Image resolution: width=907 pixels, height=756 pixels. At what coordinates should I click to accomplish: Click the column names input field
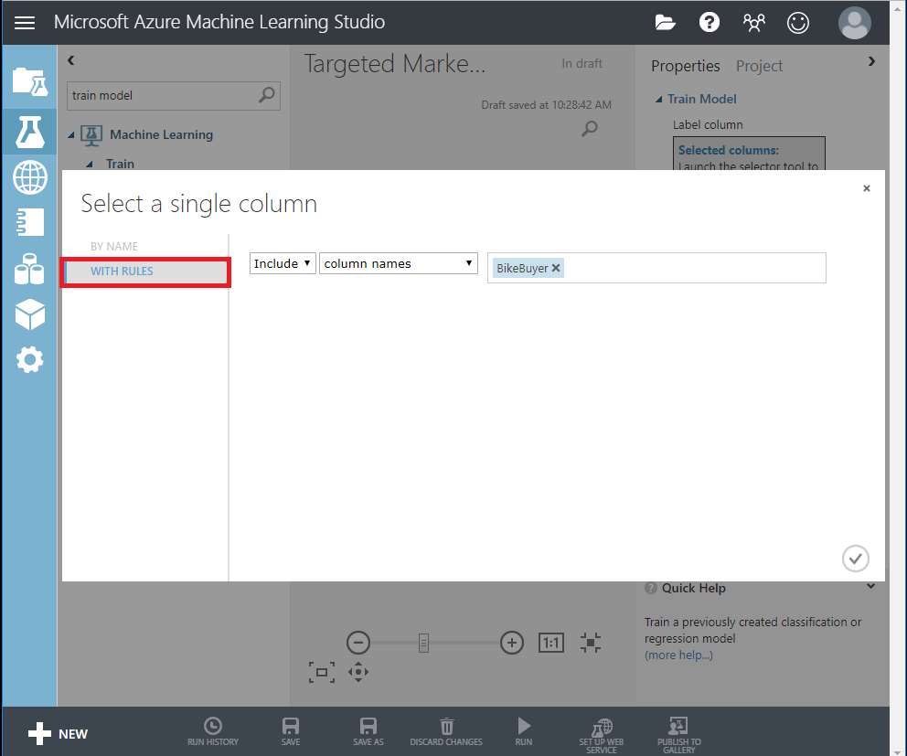(695, 268)
